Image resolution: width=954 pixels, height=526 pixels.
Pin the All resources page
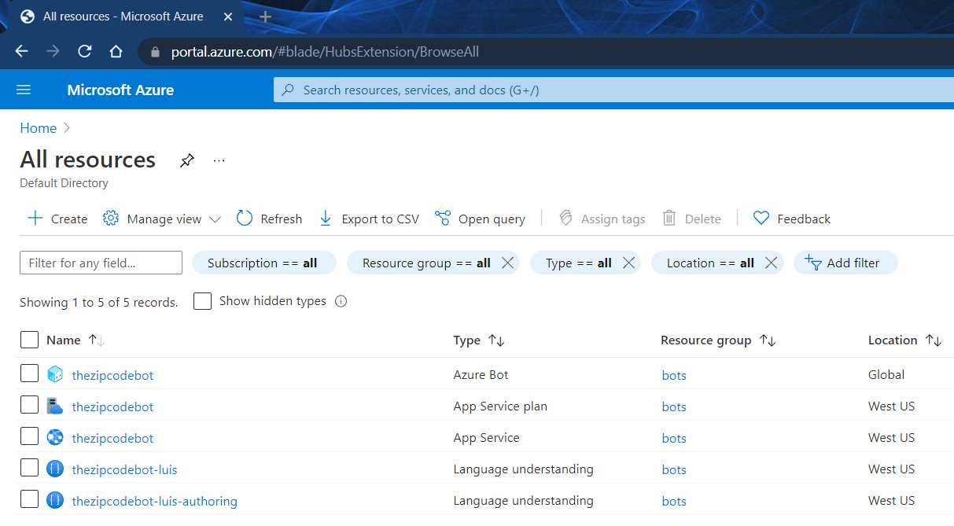[186, 160]
